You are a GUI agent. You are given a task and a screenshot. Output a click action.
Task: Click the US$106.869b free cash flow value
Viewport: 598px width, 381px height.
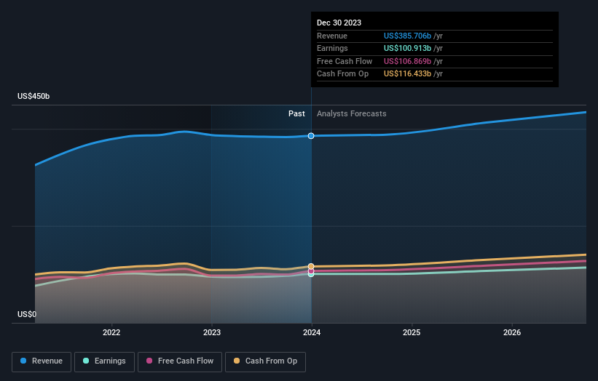(x=407, y=61)
